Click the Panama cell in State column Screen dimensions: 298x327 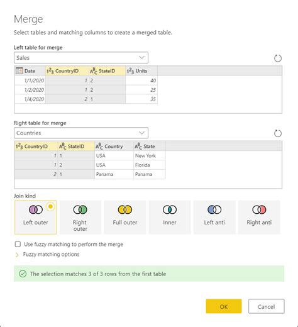point(149,174)
